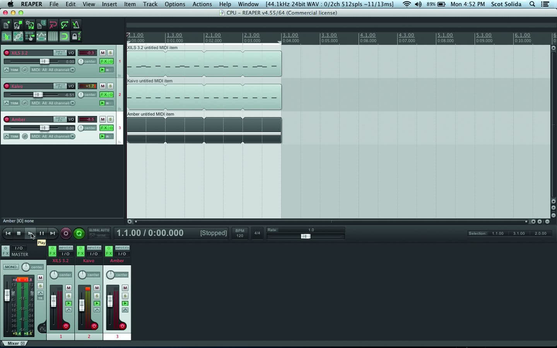Screen dimensions: 557x348
Task: Open the XILS 3.2 MIDI input dropdown
Action: tap(53, 70)
